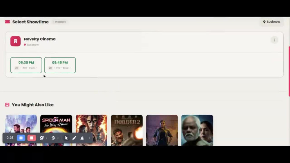The height and width of the screenshot is (163, 290).
Task: Open the Border 2 movie poster
Action: 127,130
